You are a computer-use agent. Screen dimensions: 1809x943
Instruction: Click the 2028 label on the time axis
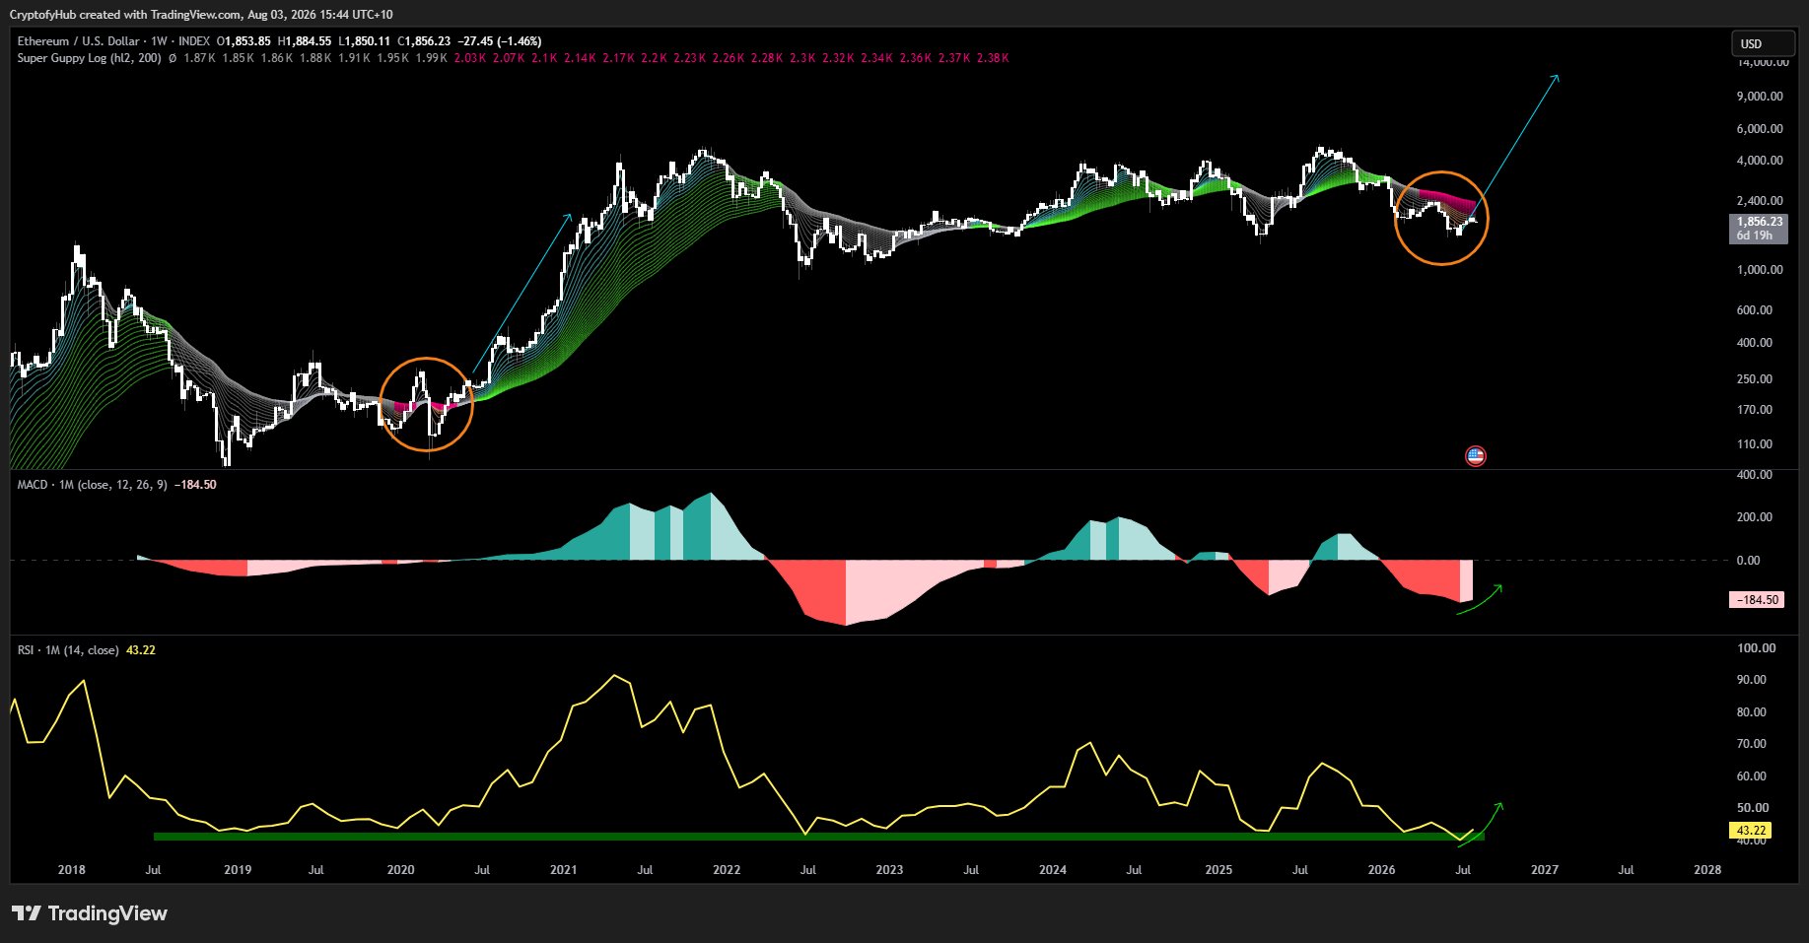[x=1707, y=870]
